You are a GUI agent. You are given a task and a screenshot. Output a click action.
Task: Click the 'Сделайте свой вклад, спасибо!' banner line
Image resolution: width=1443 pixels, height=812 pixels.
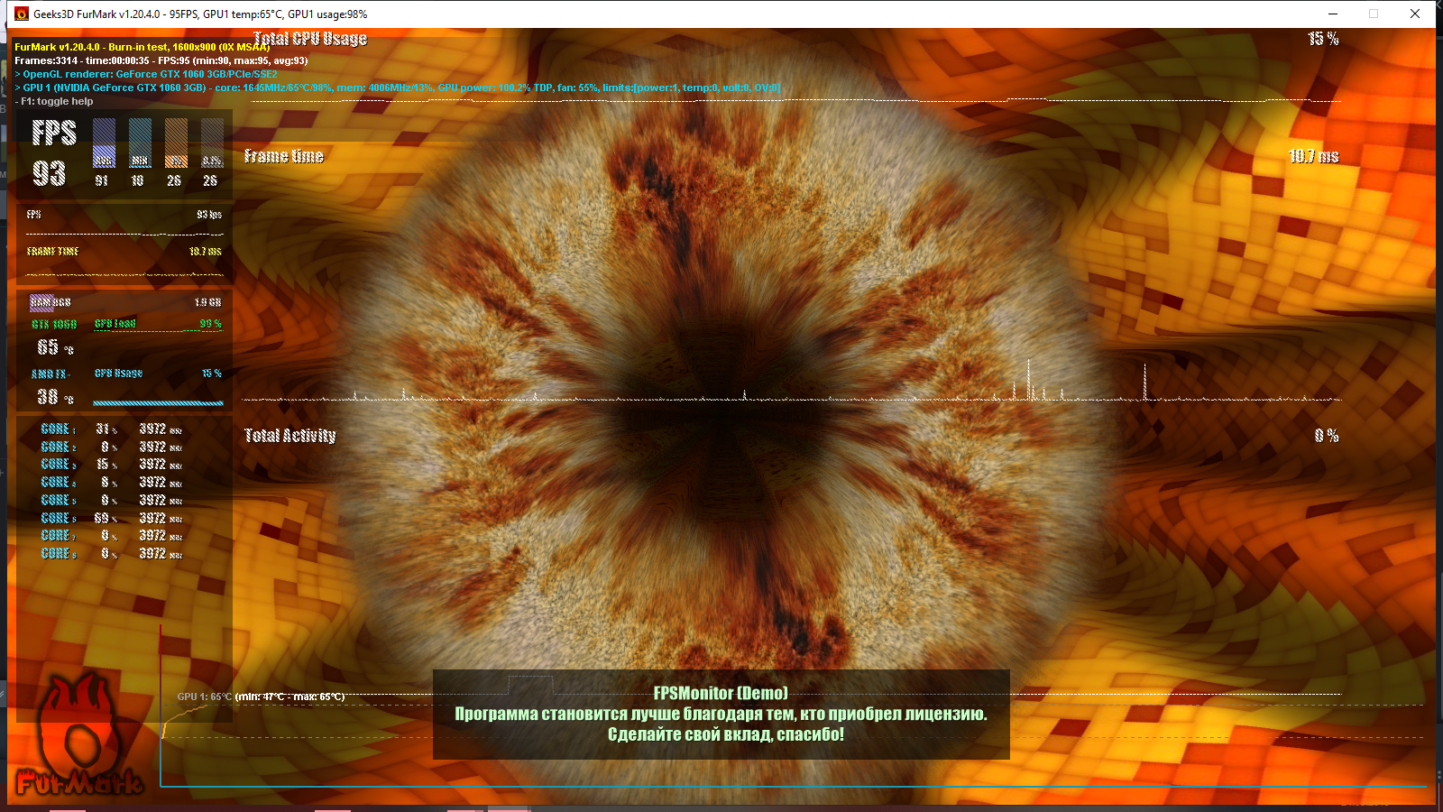coord(726,734)
